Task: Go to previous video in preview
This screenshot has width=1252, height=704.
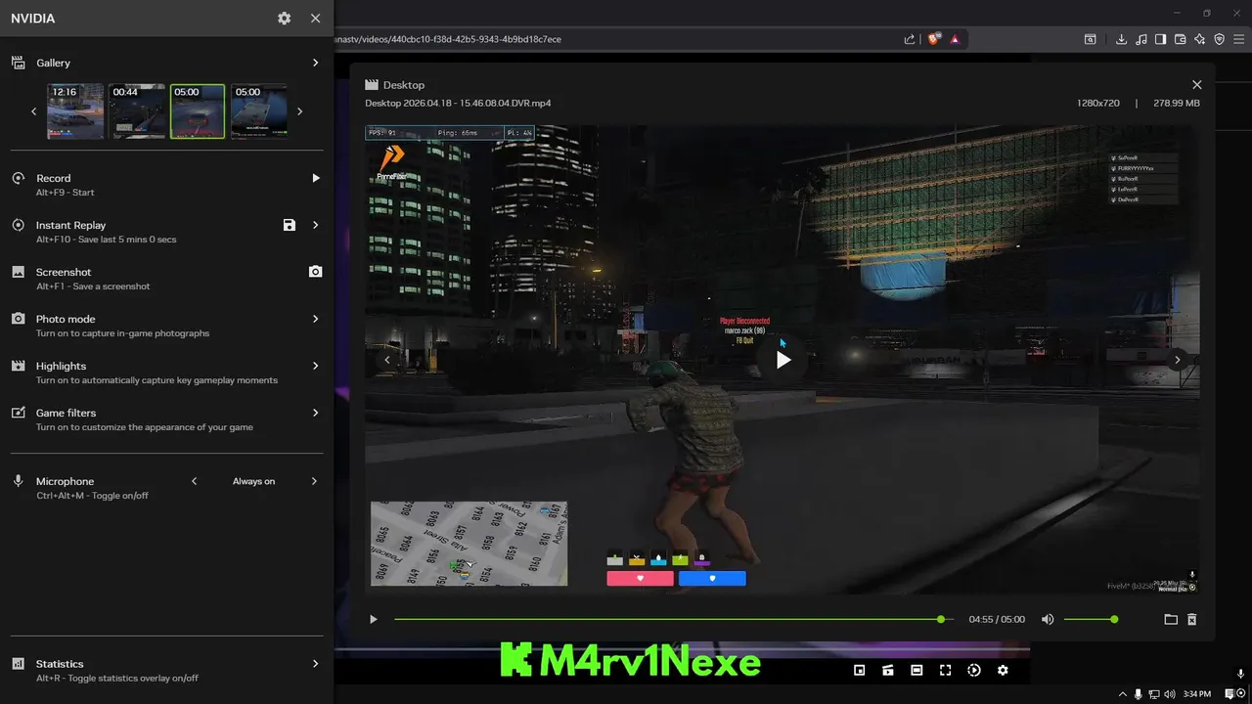Action: [x=387, y=360]
